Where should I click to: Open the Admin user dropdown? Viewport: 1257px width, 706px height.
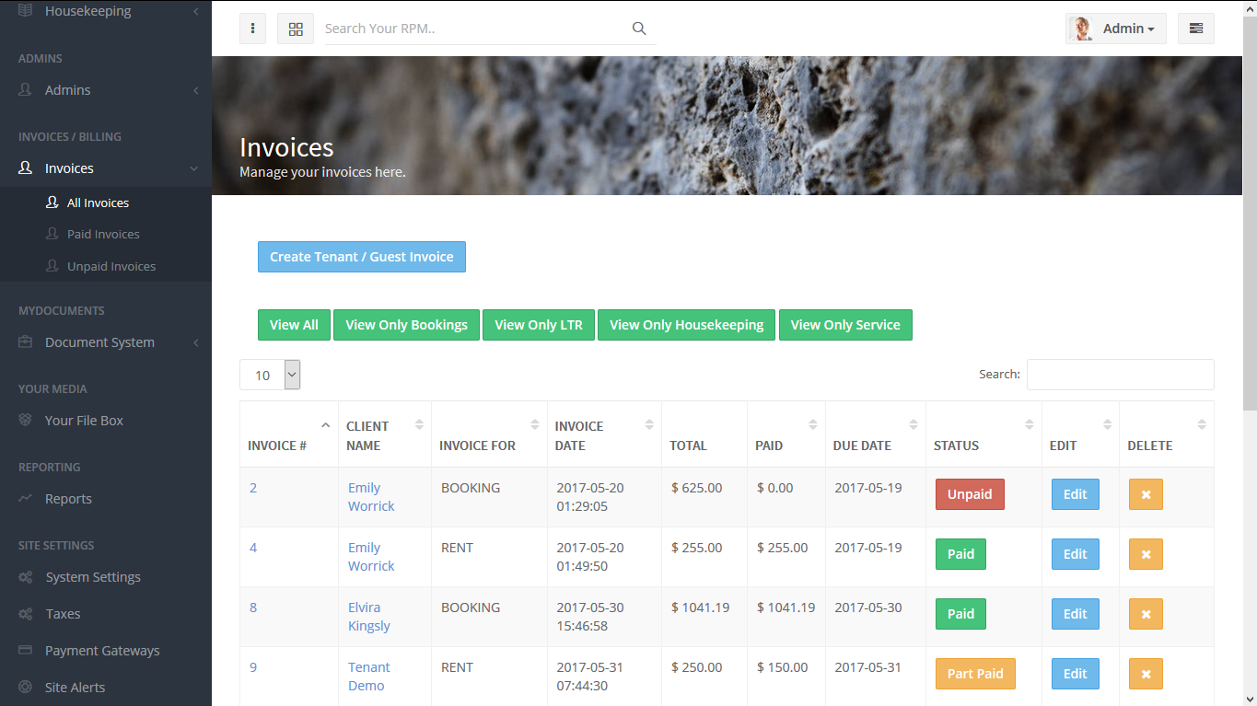coord(1116,29)
